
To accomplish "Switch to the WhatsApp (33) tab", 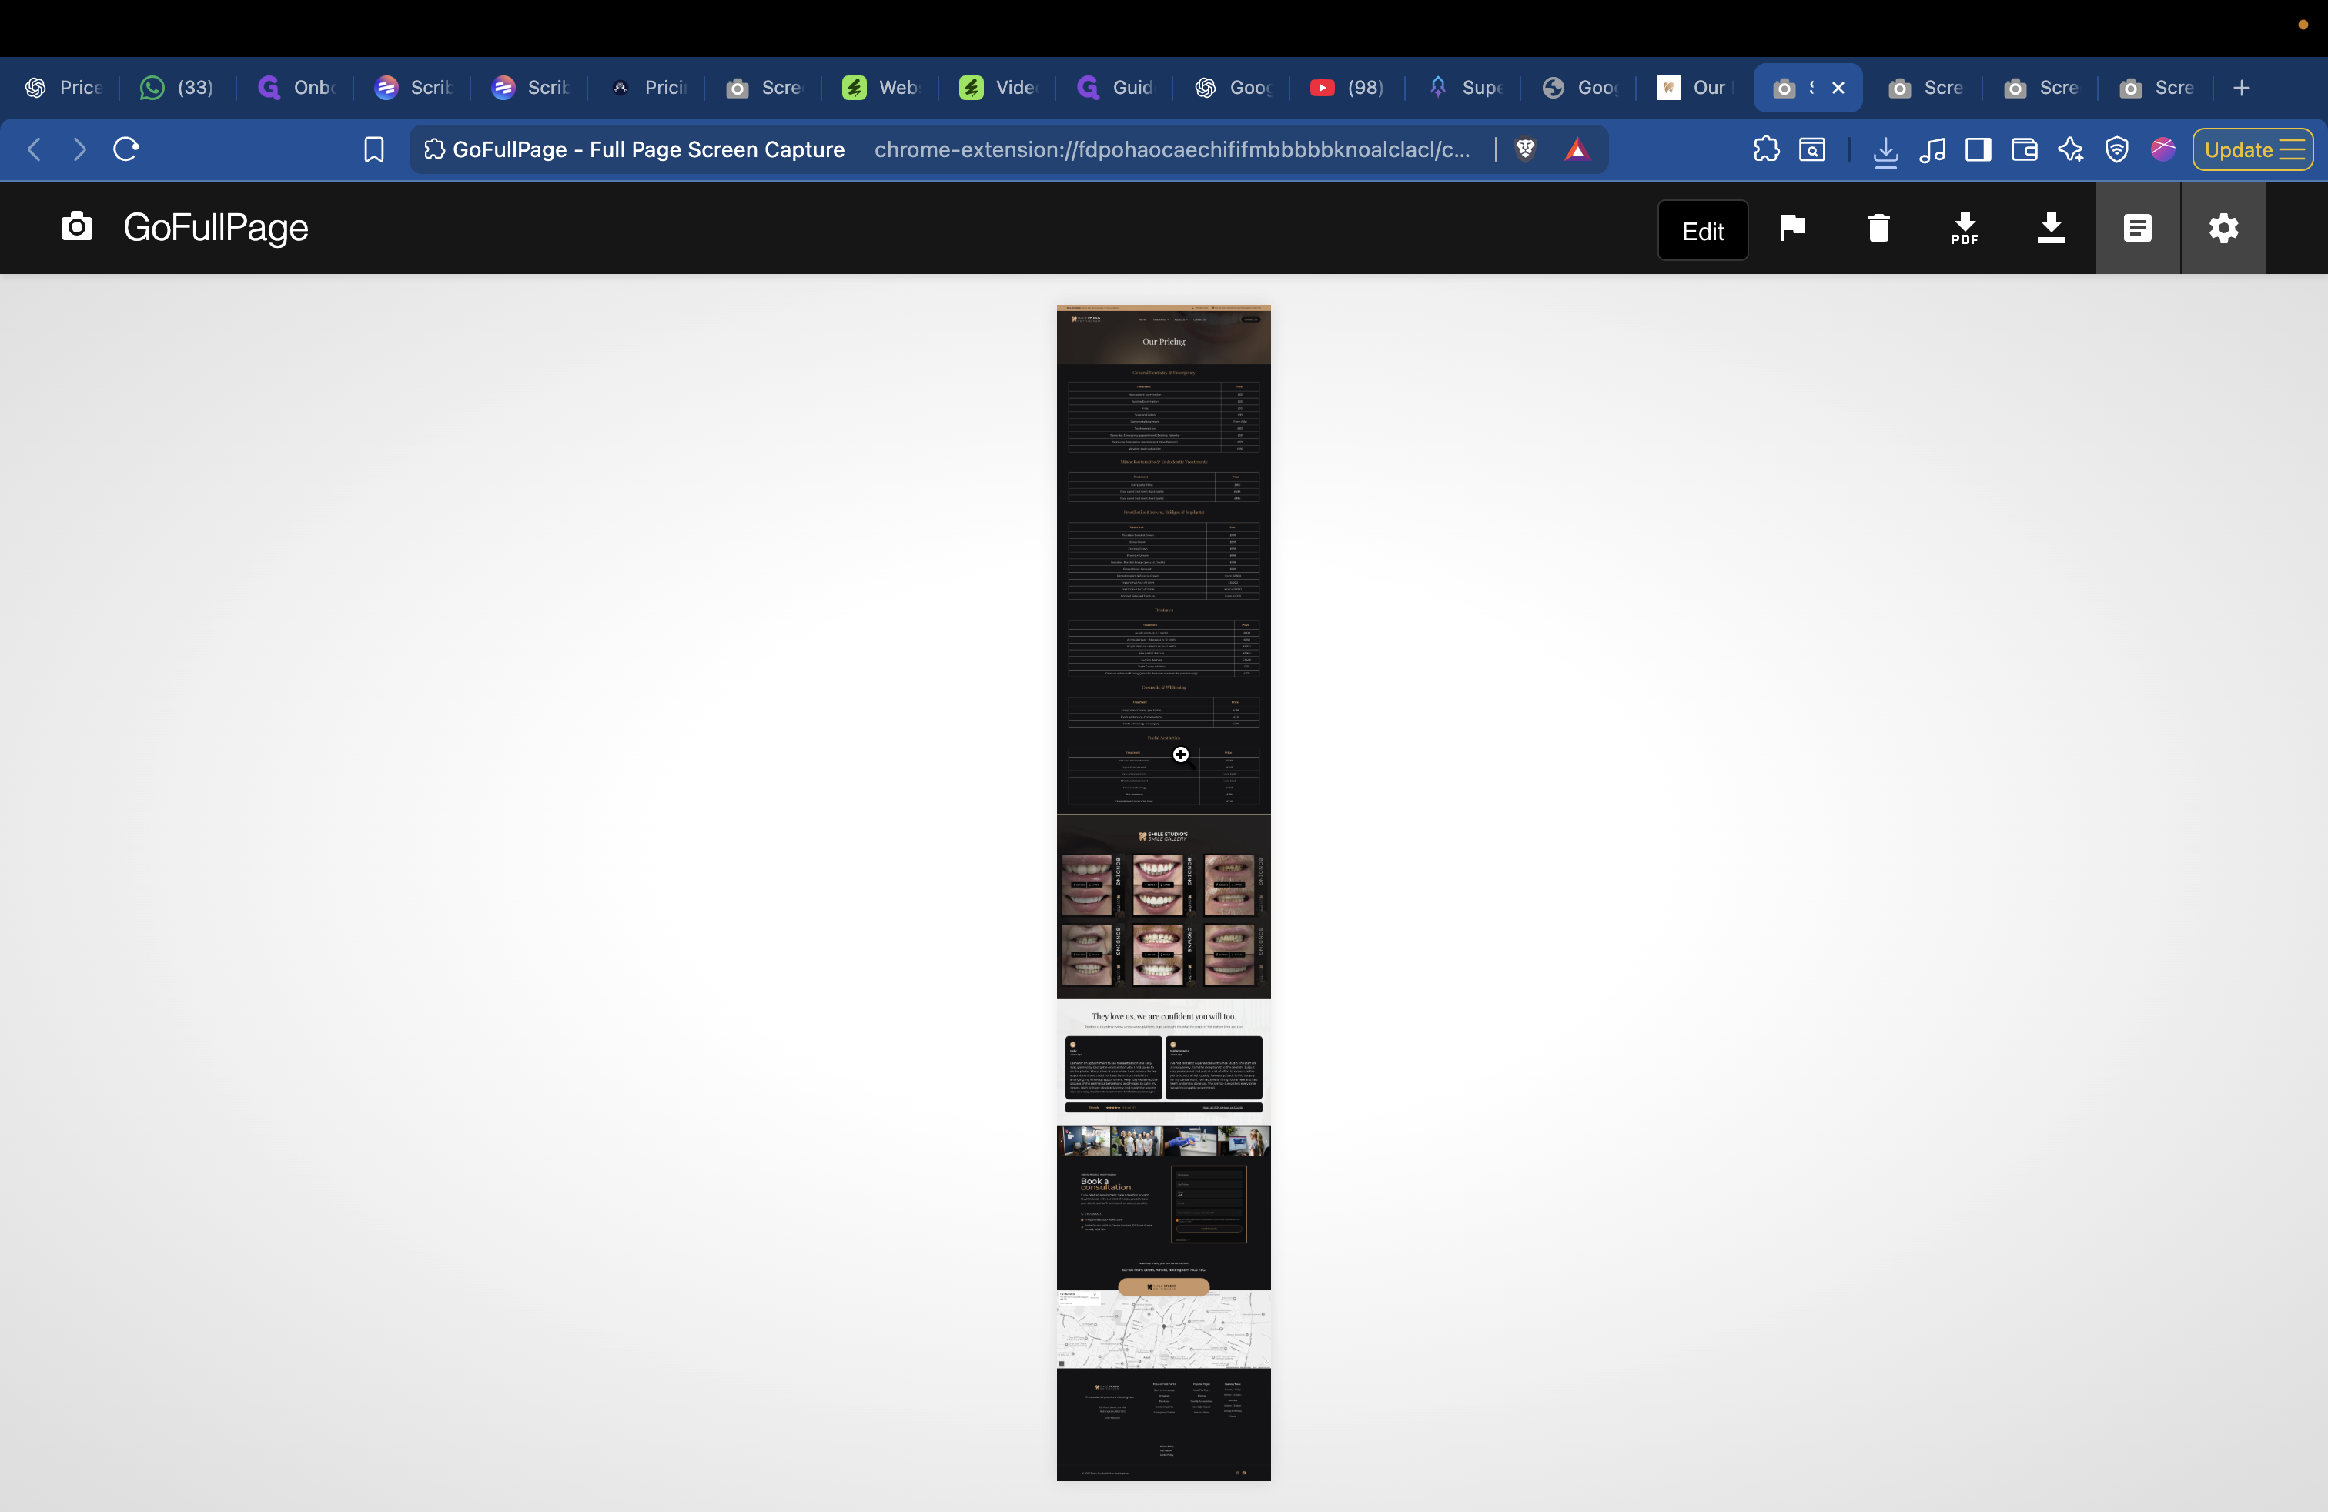I will pos(177,87).
